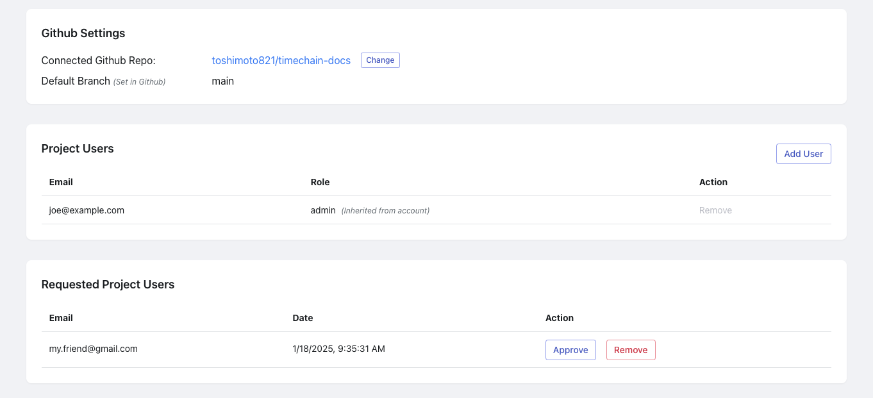Click the Change button for the Github repo

click(380, 60)
